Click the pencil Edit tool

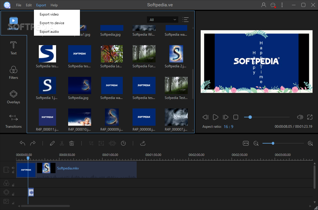click(52, 143)
